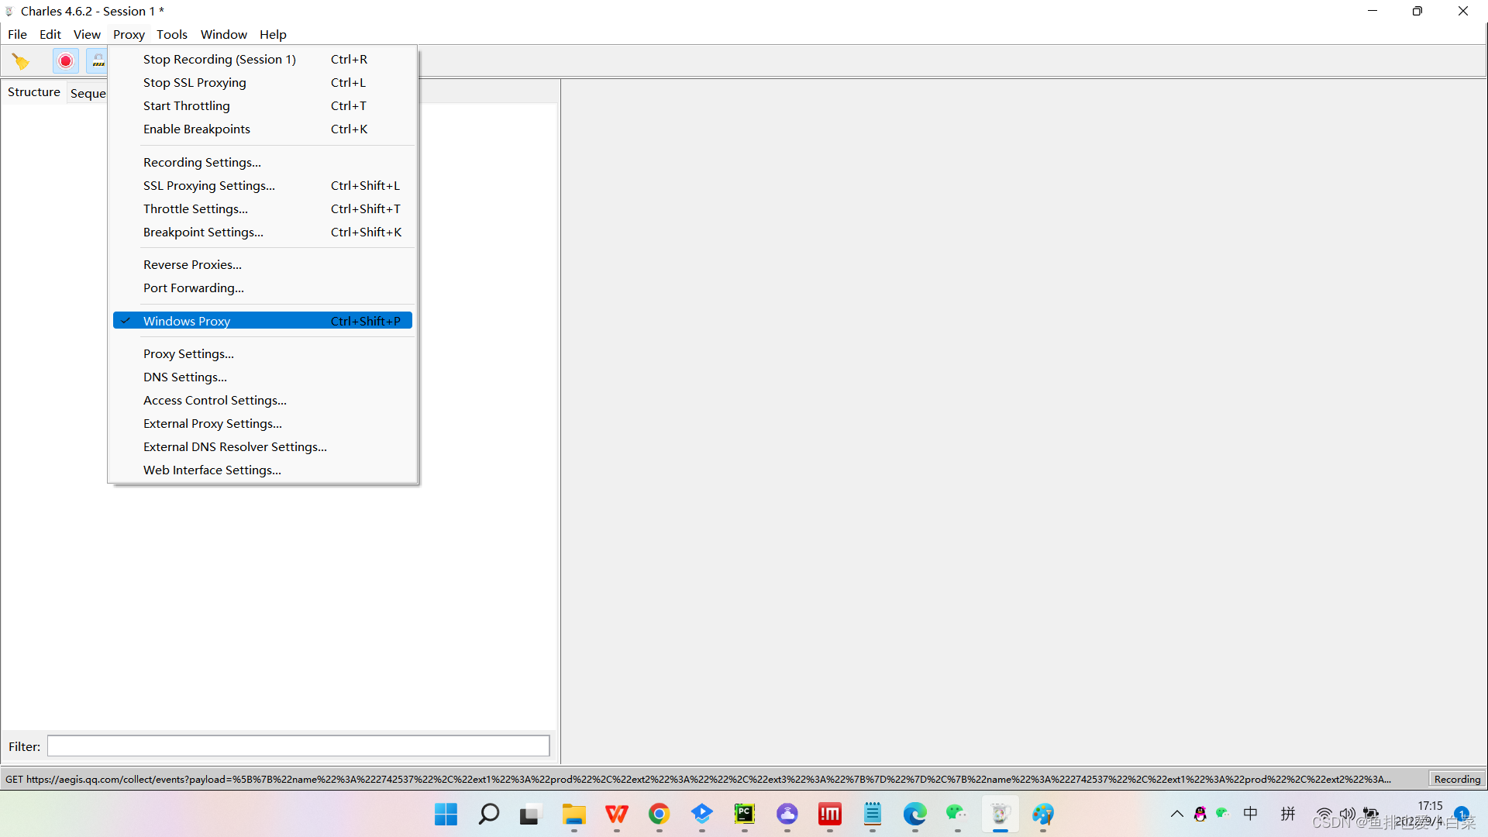Click the Charles icon in taskbar
Viewport: 1488px width, 837px height.
pos(1000,814)
